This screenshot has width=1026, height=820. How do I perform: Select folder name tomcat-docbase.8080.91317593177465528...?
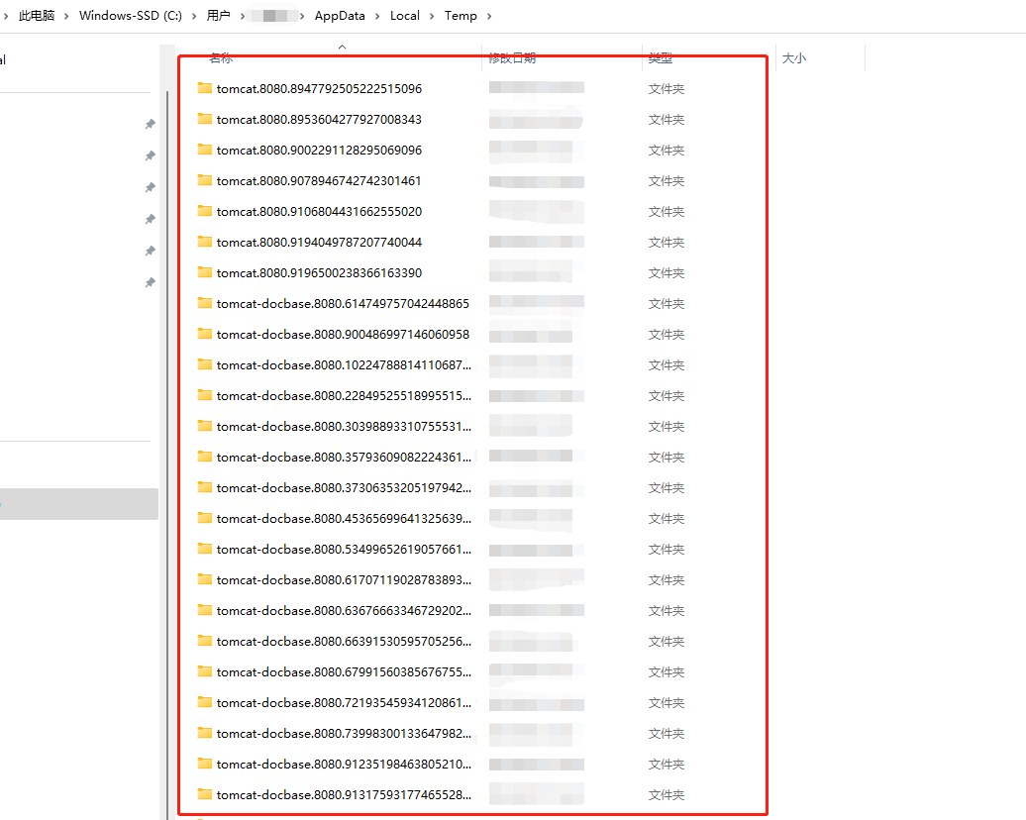click(345, 795)
